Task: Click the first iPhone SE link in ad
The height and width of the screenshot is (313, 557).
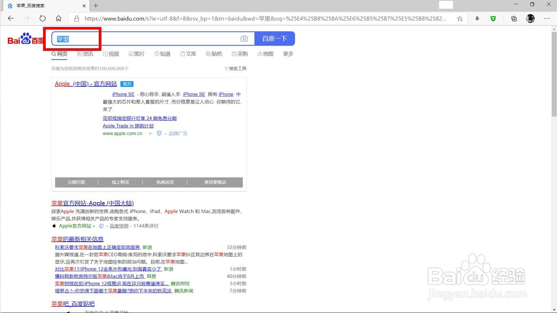Action: click(123, 94)
